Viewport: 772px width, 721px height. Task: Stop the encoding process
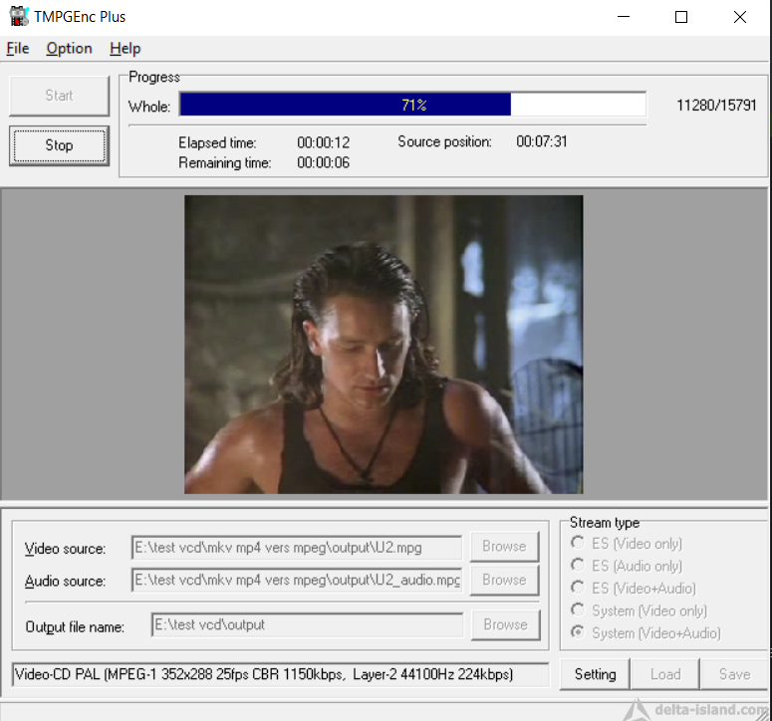coord(59,145)
